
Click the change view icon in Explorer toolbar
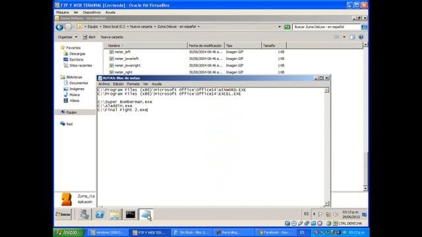[x=337, y=37]
